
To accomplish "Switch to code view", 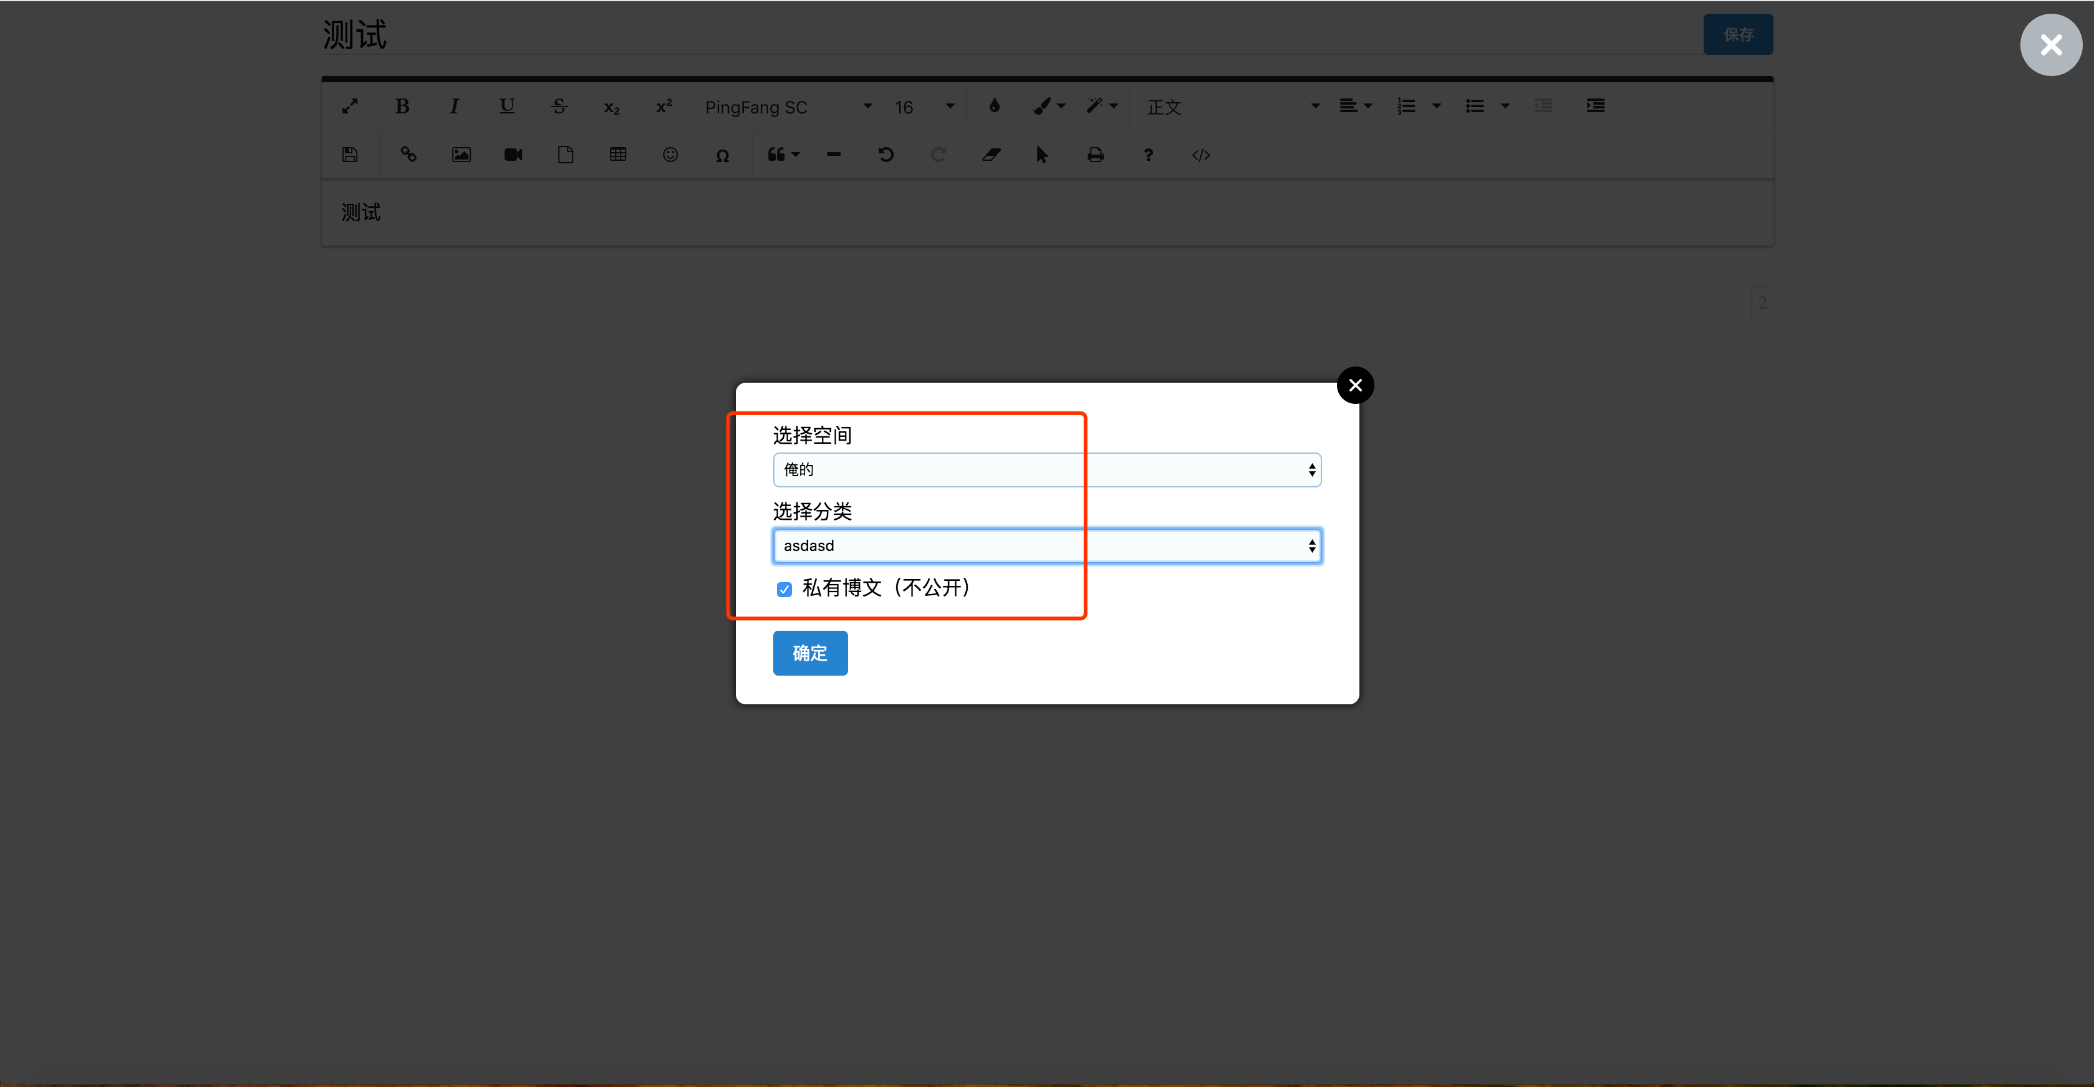I will (1200, 155).
